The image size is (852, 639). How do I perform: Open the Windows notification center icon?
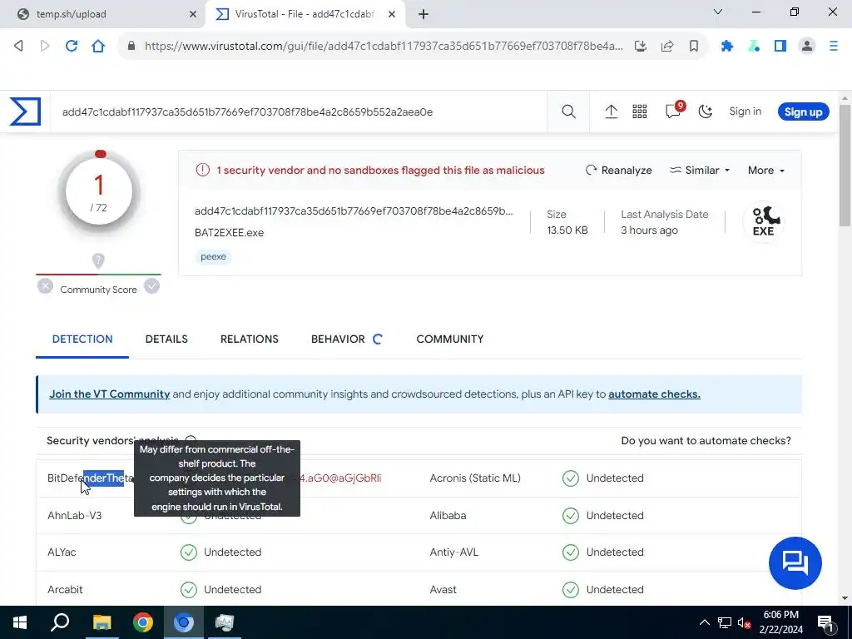pyautogui.click(x=825, y=622)
